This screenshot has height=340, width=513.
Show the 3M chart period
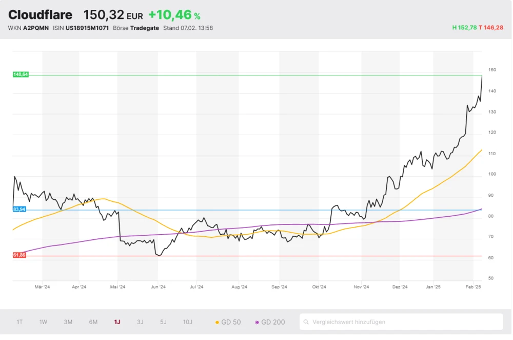pos(68,322)
